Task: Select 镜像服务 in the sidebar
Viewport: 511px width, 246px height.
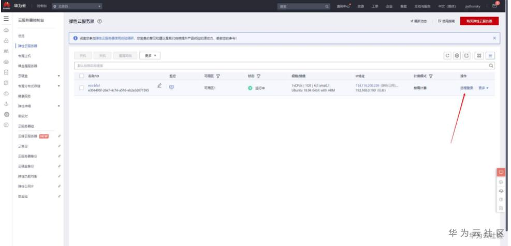Action: pyautogui.click(x=25, y=96)
